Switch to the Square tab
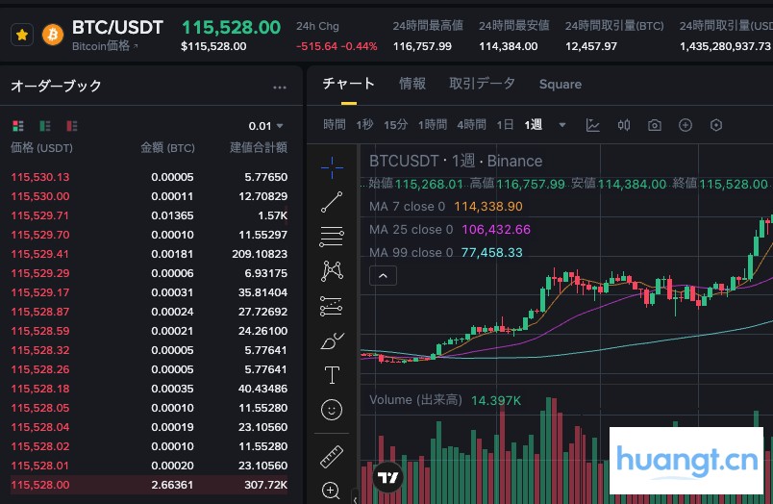 (x=560, y=85)
